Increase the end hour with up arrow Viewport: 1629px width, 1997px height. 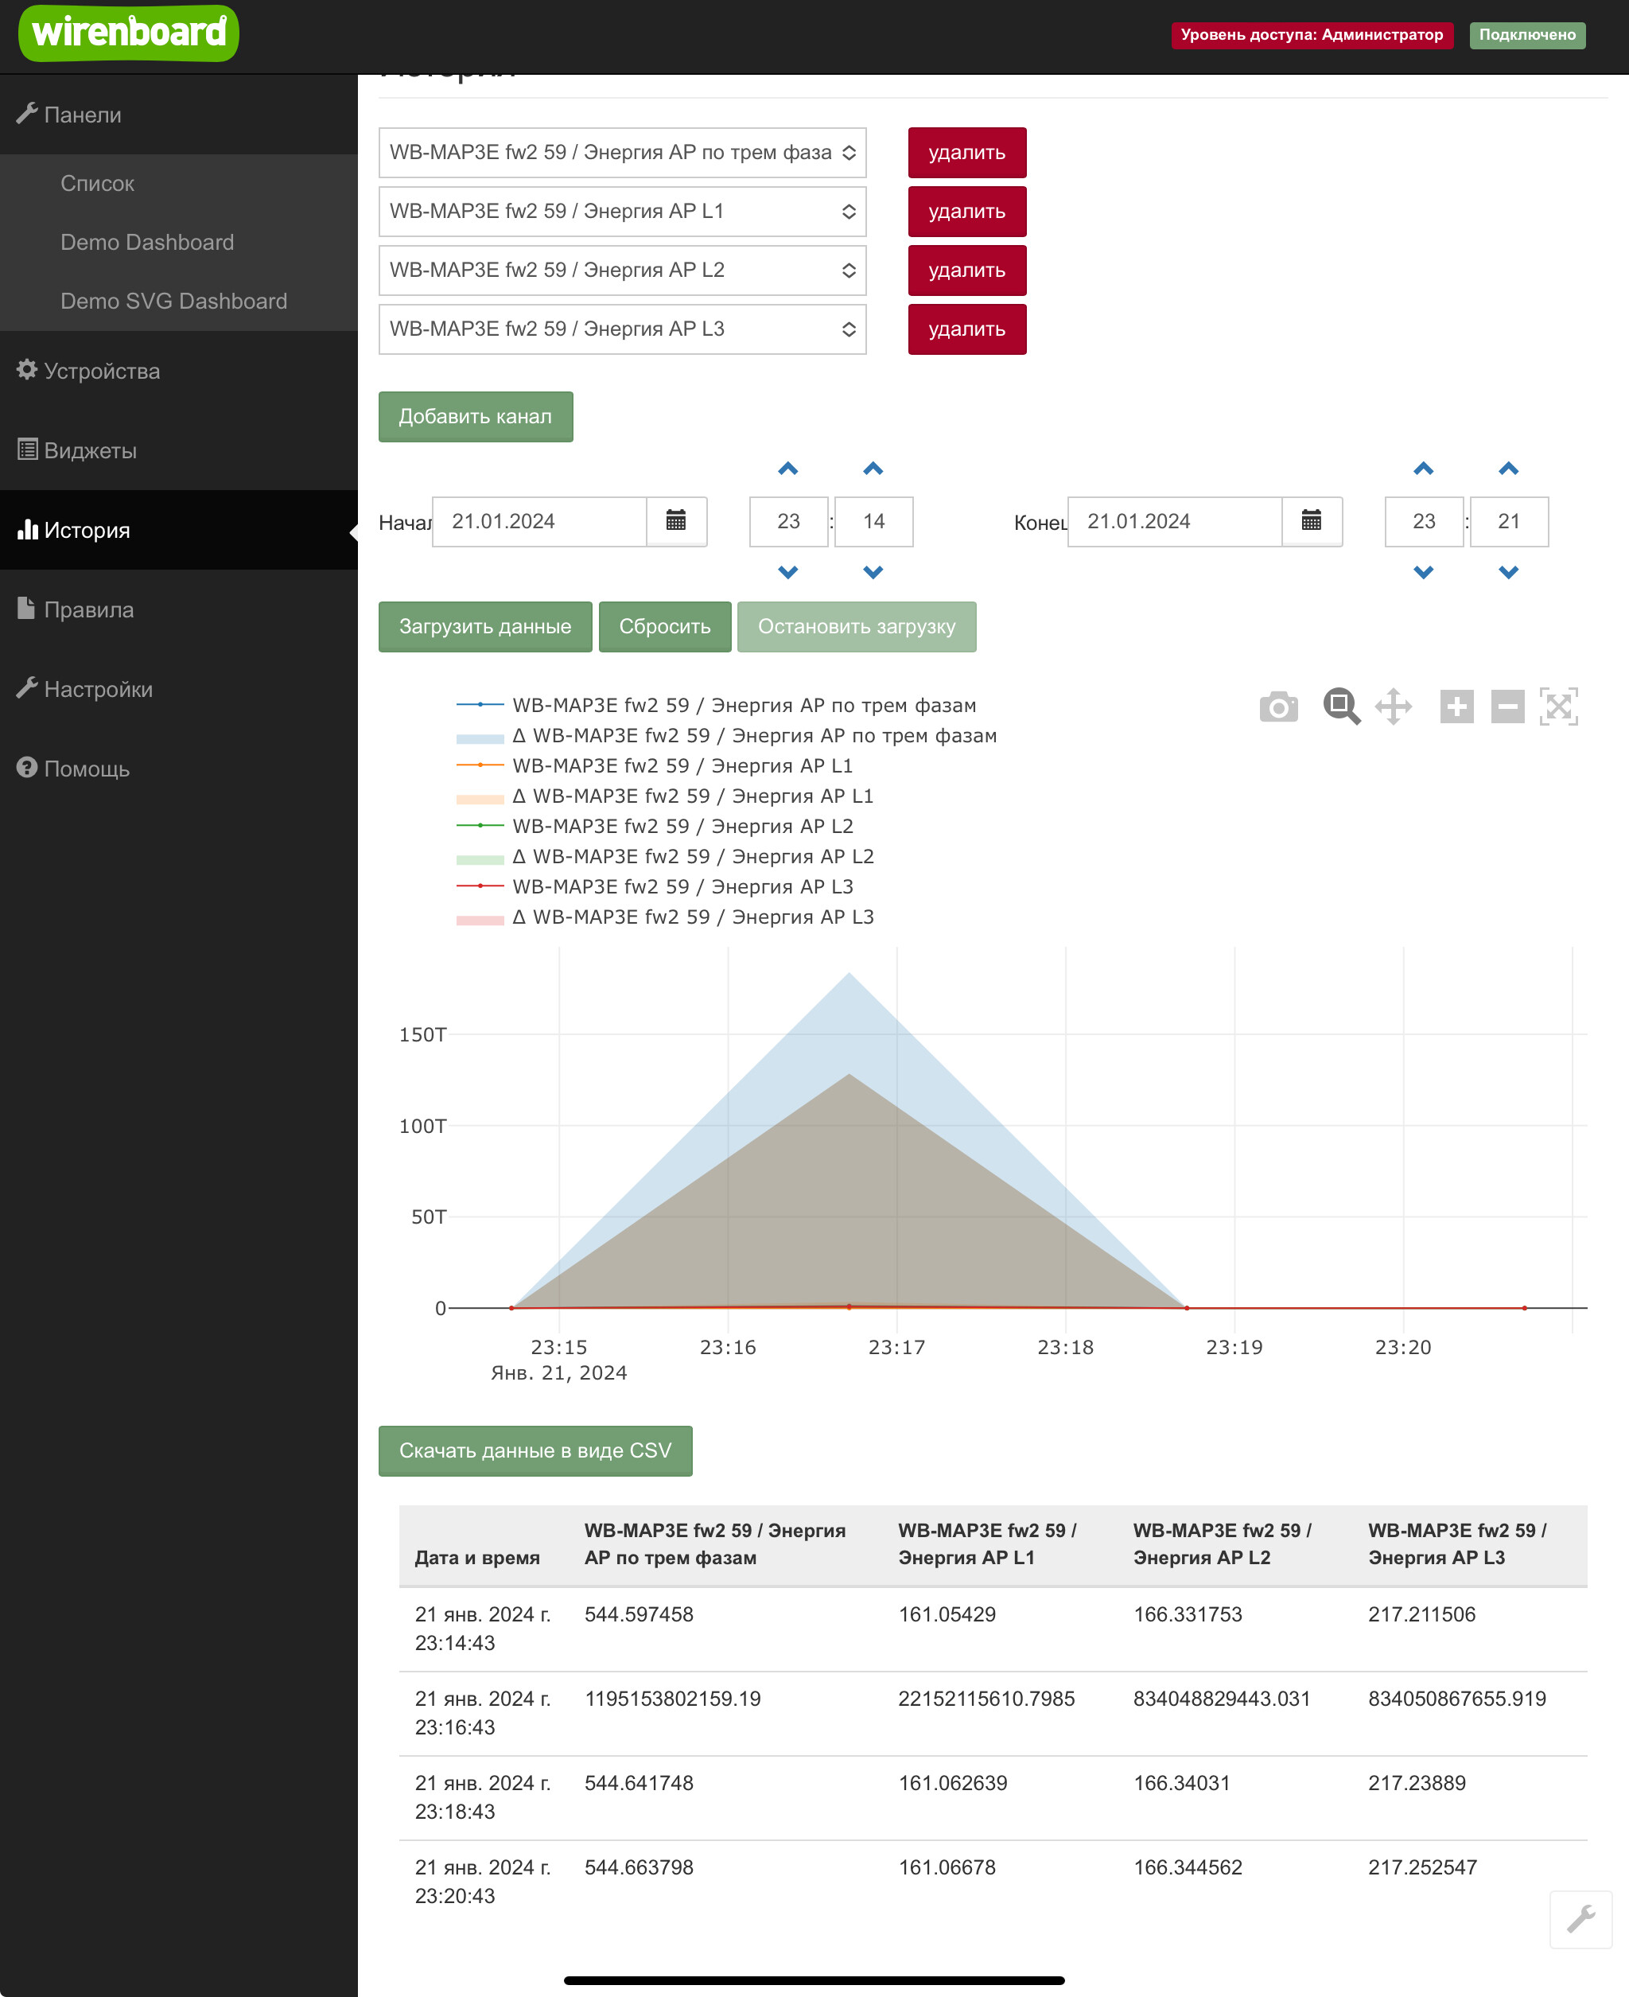tap(1424, 469)
